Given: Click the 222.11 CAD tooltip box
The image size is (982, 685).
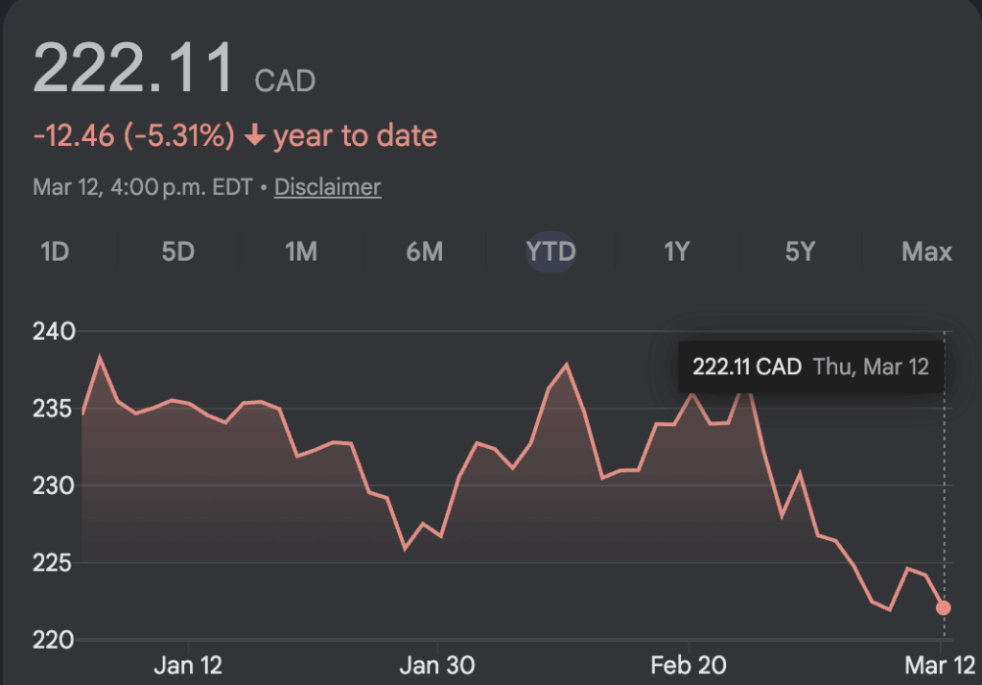Looking at the screenshot, I should click(810, 366).
